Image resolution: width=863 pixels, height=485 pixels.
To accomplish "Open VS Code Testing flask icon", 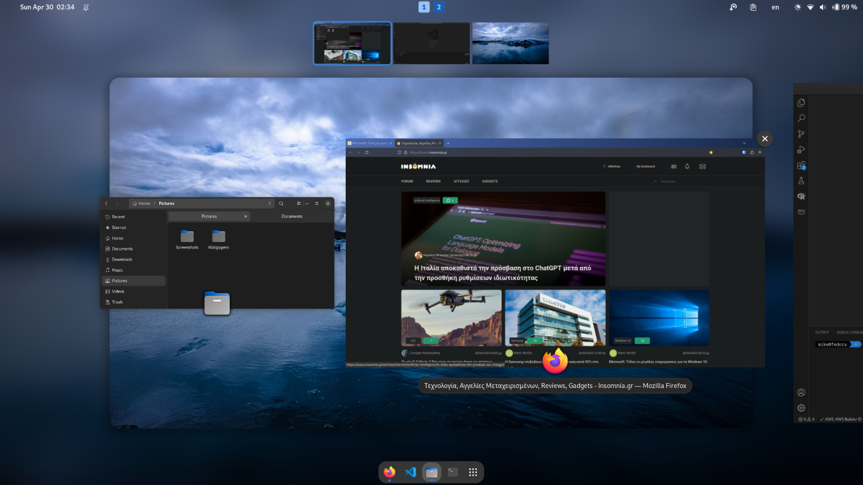I will tap(801, 181).
